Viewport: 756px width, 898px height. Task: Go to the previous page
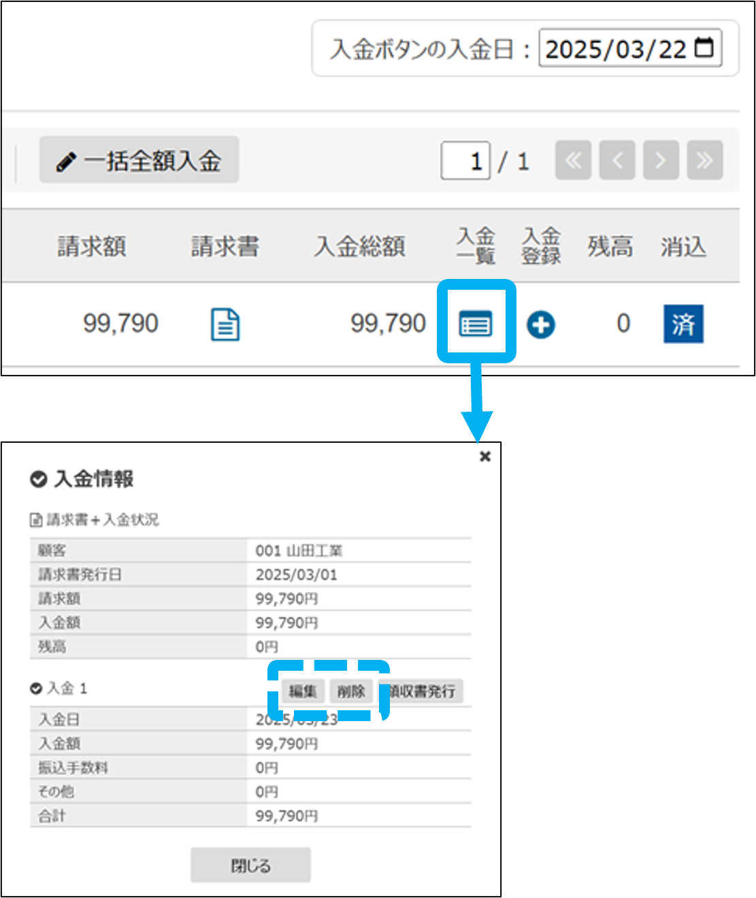[617, 161]
